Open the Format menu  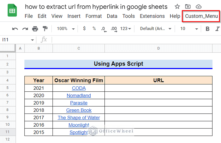pos(93,16)
